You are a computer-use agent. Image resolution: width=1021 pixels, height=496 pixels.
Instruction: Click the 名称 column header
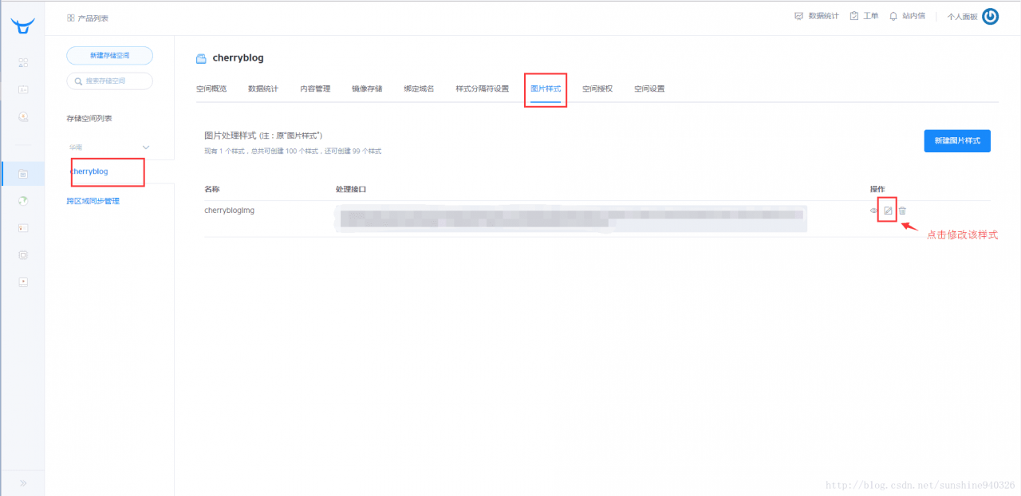coord(212,189)
